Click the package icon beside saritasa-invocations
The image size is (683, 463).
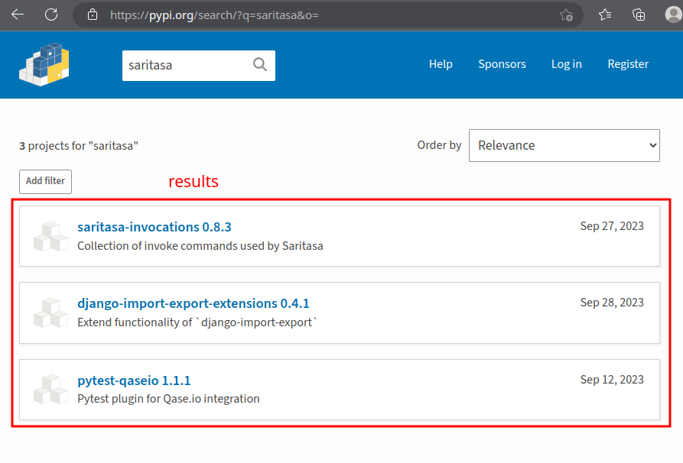(51, 236)
